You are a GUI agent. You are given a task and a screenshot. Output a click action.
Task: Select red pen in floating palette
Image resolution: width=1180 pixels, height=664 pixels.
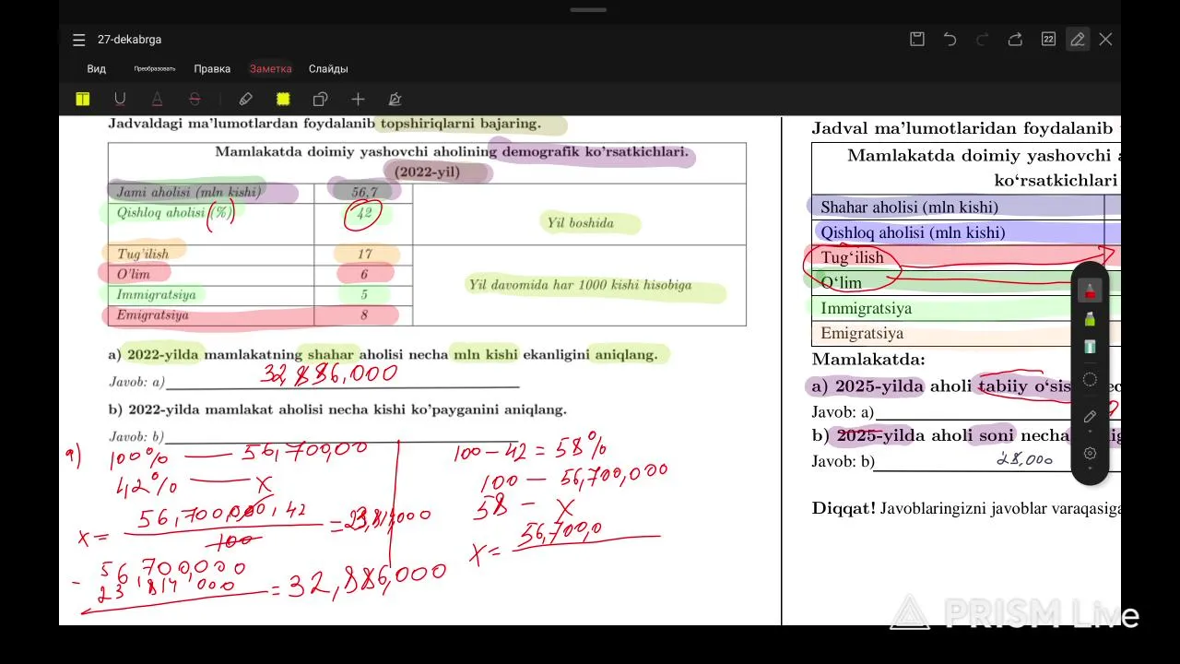(1090, 291)
